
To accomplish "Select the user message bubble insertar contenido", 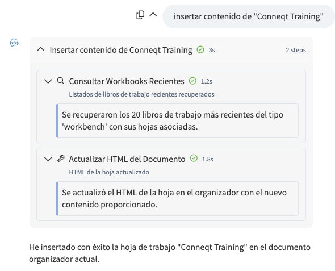I will (x=248, y=16).
